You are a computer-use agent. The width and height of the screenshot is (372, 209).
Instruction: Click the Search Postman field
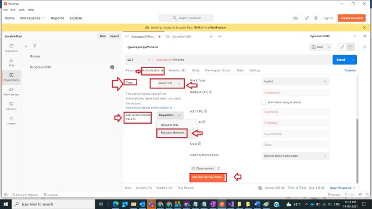(186, 18)
